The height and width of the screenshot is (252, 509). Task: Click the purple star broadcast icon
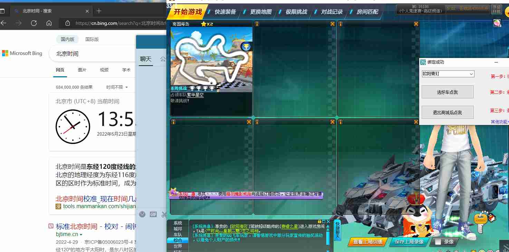pyautogui.click(x=173, y=193)
